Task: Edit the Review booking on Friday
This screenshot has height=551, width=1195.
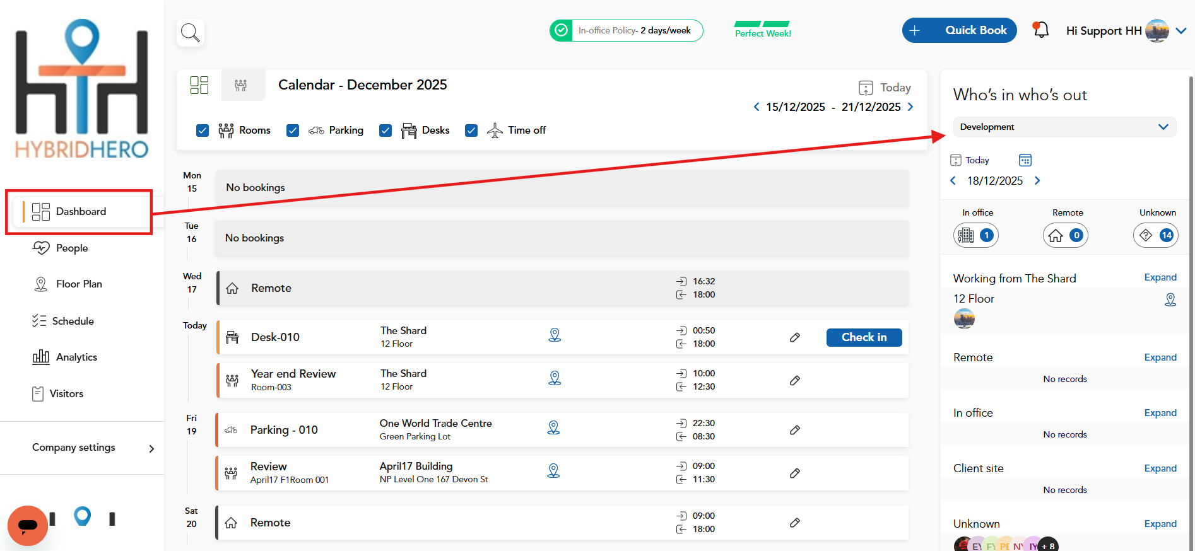Action: coord(795,473)
